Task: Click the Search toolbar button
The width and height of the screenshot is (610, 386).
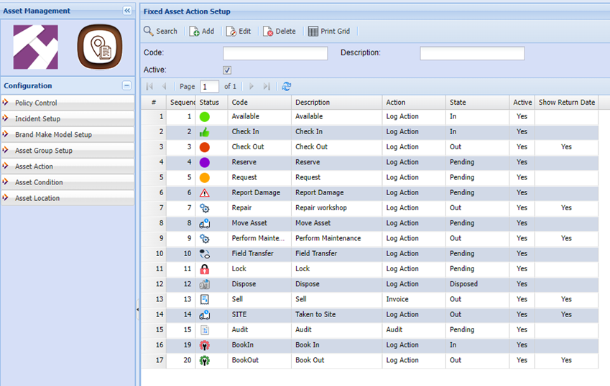Action: (160, 31)
